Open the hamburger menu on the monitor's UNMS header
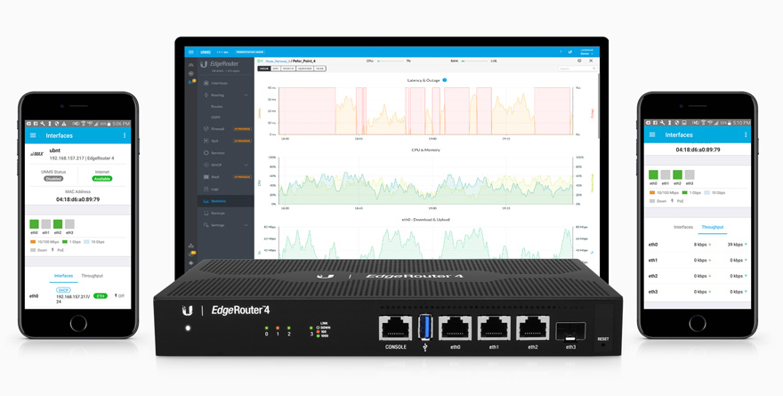 click(191, 52)
